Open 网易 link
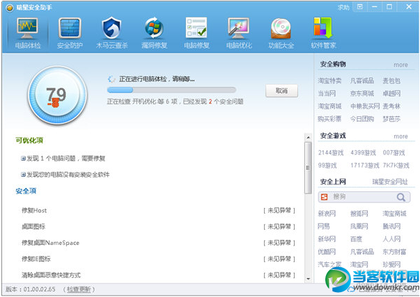The image size is (420, 297). click(324, 226)
